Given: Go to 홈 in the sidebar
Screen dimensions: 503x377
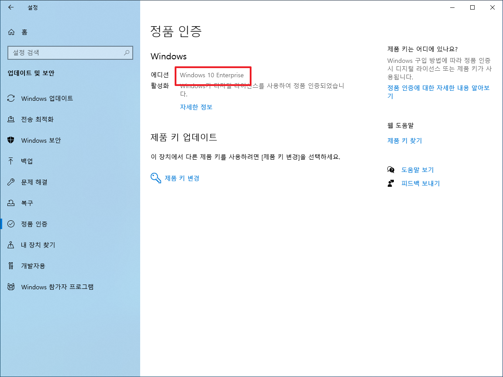Looking at the screenshot, I should point(24,32).
